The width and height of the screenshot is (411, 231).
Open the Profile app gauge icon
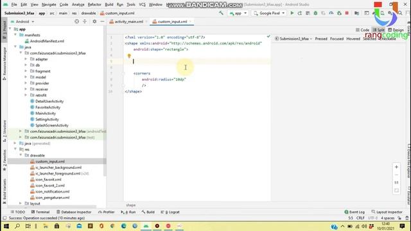tap(331, 13)
